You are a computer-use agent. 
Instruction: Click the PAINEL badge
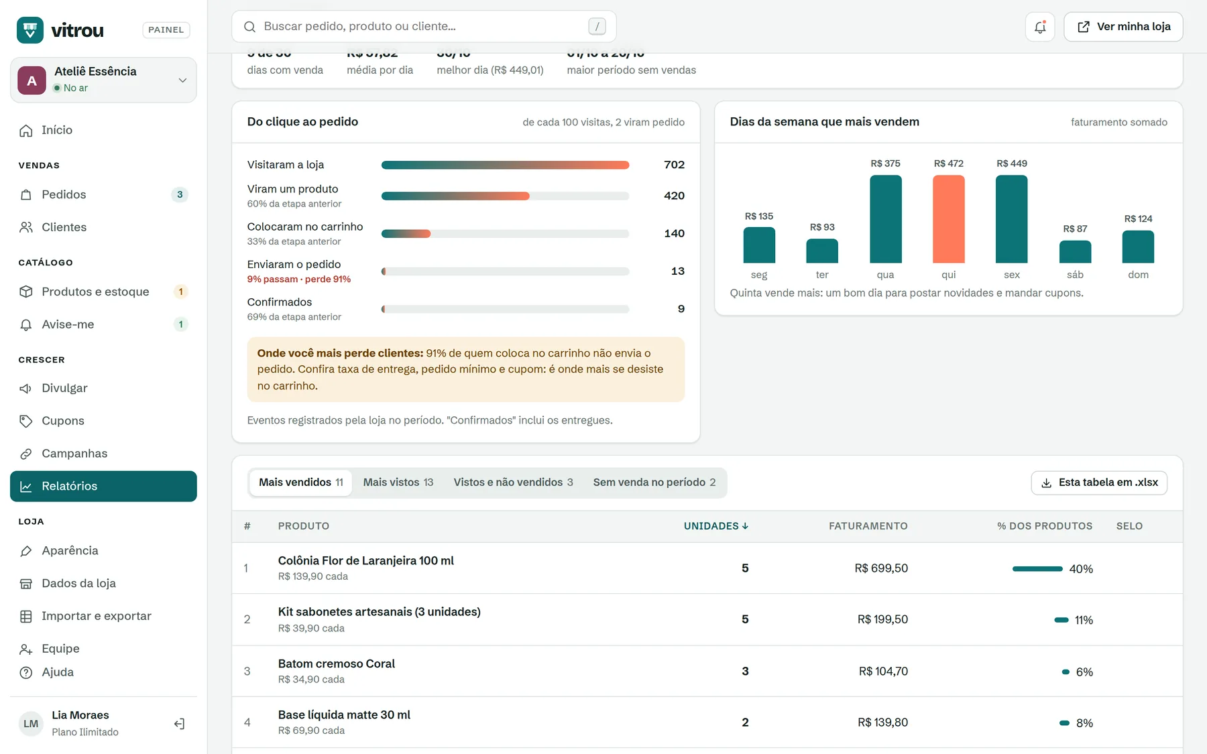[166, 30]
